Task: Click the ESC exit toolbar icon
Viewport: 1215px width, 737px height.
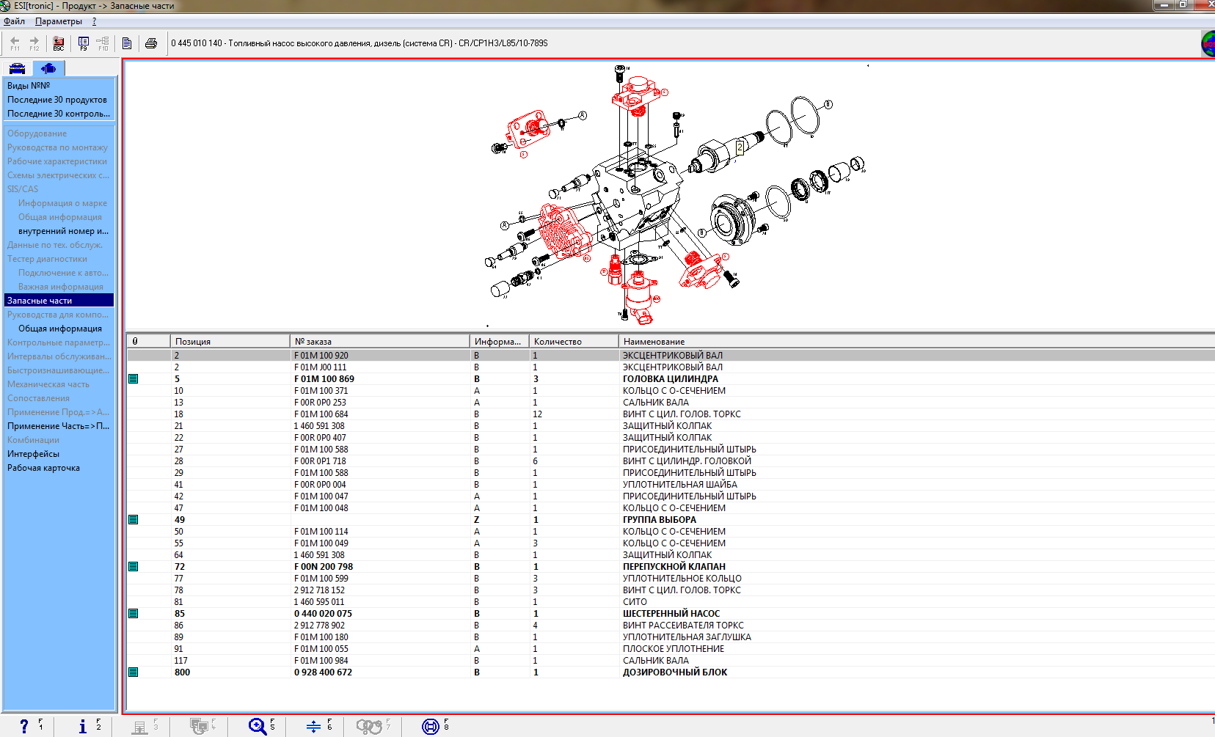Action: tap(59, 43)
